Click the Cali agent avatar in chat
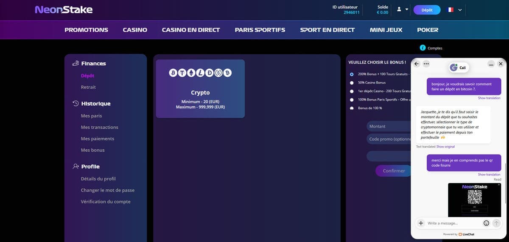This screenshot has height=242, width=509. click(x=454, y=67)
